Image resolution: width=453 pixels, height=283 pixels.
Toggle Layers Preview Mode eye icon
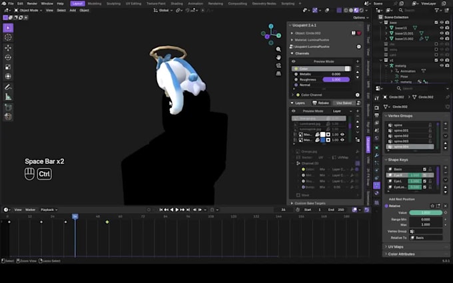coord(294,111)
